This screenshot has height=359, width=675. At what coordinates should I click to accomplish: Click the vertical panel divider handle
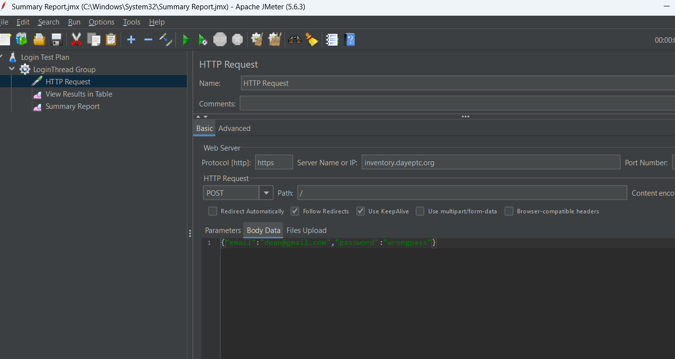click(x=190, y=234)
